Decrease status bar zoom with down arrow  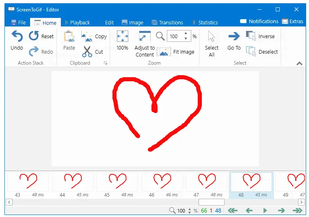[190, 213]
